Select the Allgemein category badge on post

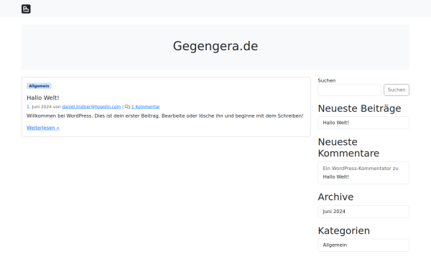tap(39, 86)
